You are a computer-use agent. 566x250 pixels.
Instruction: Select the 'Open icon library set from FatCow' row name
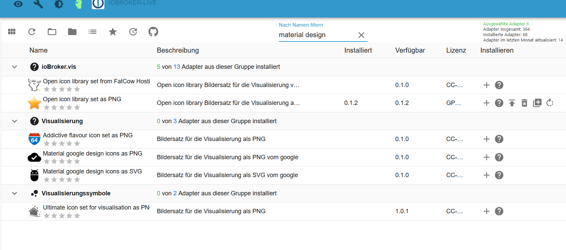coord(97,81)
